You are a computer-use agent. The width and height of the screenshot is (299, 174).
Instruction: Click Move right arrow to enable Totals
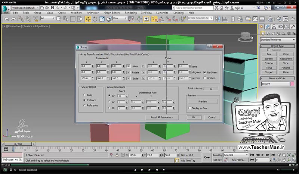click(x=143, y=66)
